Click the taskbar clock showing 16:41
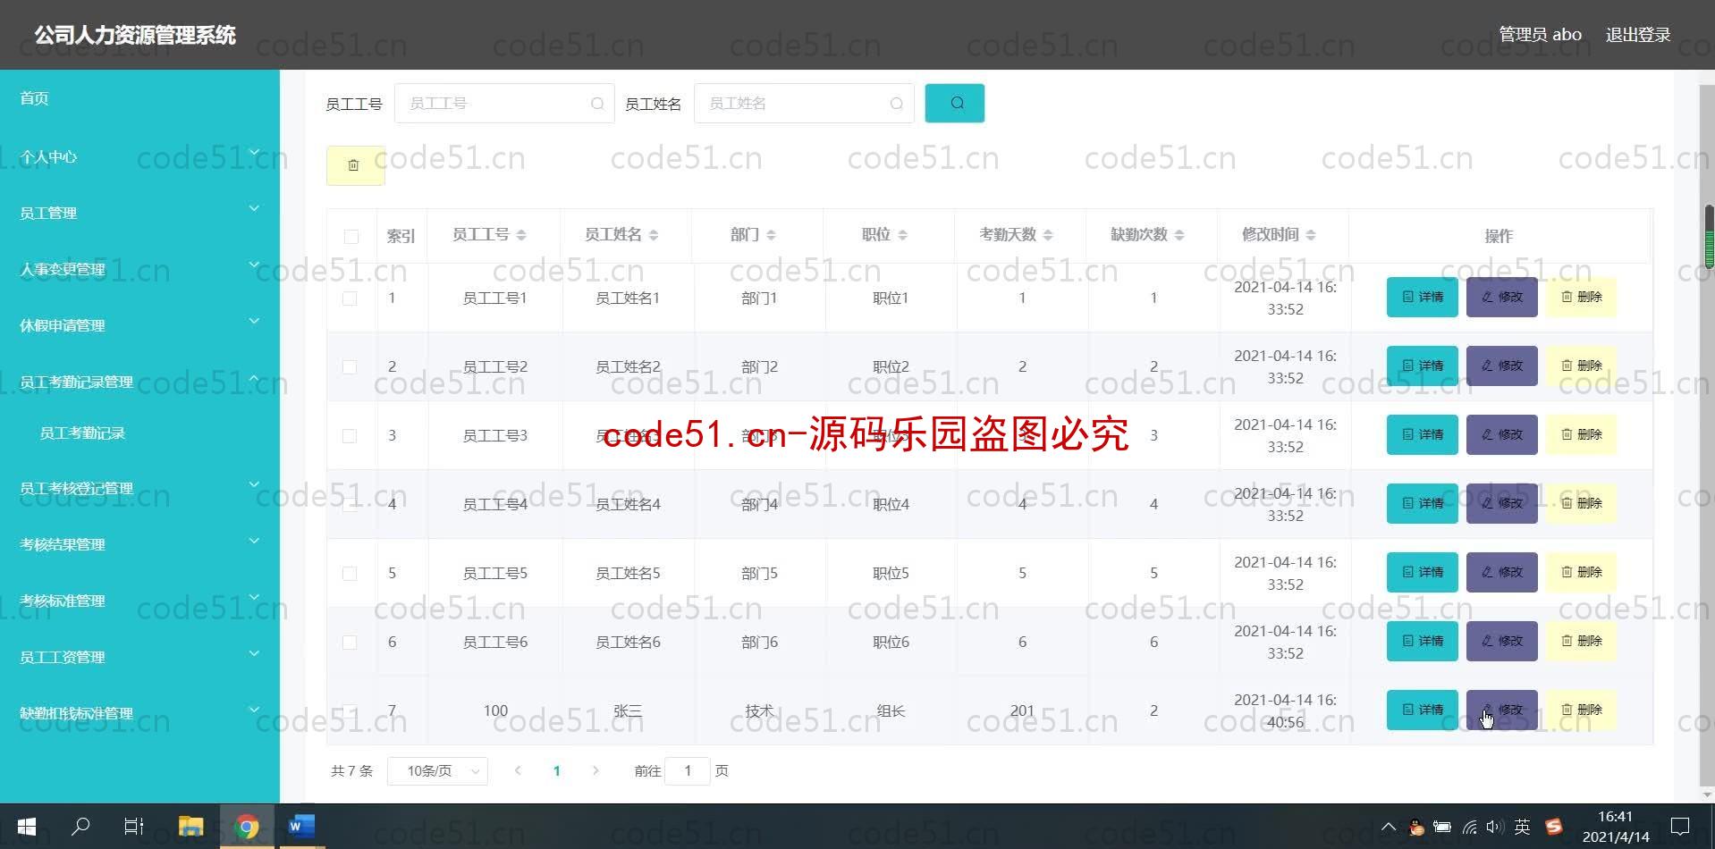This screenshot has width=1715, height=849. (1616, 827)
